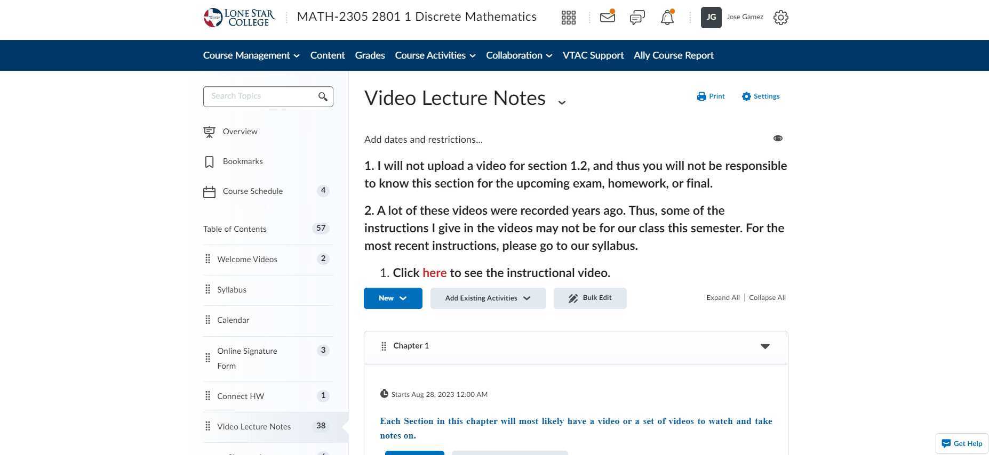Click the search magnifier icon in Search Topics
This screenshot has height=455, width=989.
323,96
